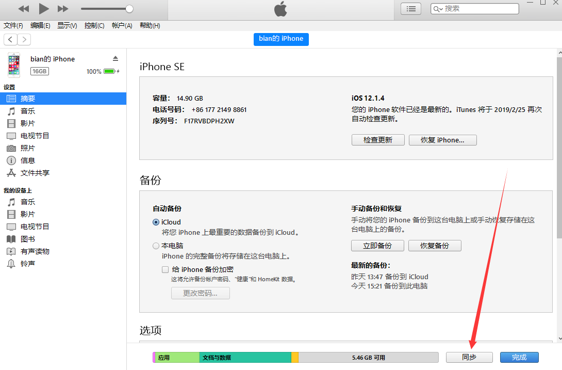Select the bian的 iPhone device tab

click(x=281, y=39)
